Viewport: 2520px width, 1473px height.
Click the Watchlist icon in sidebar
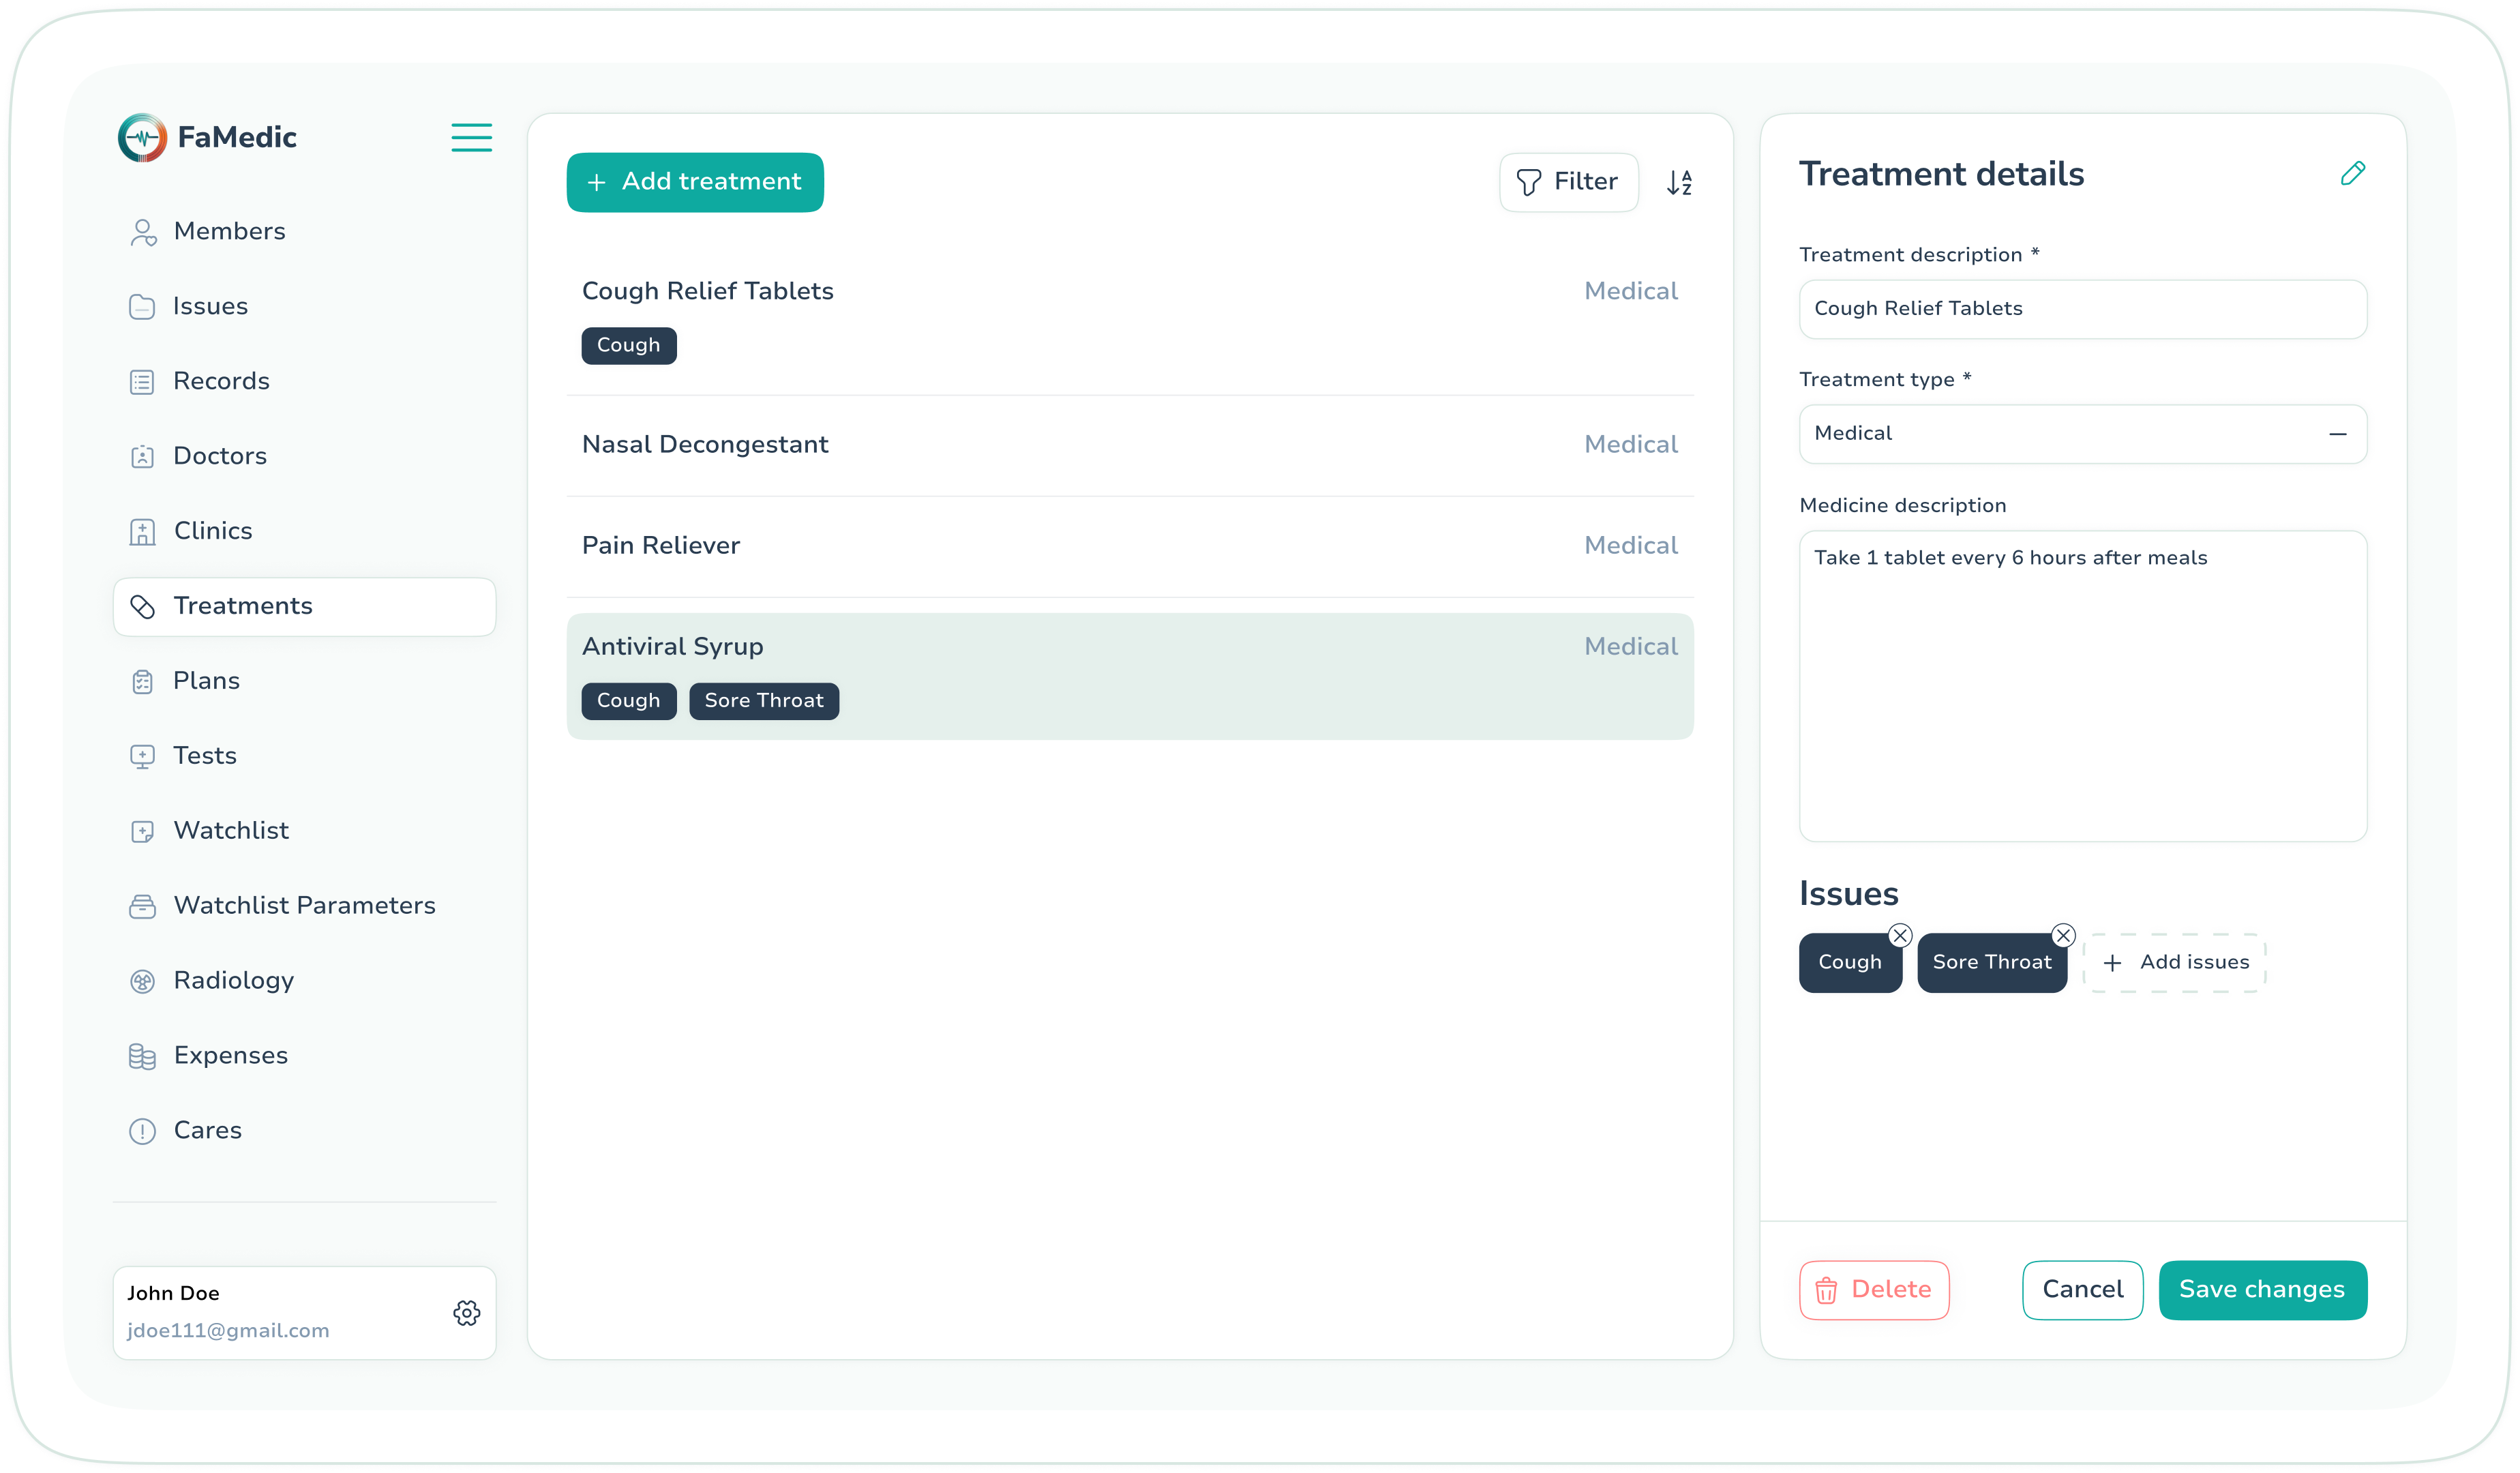point(142,832)
